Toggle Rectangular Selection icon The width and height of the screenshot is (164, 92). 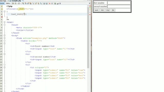(x=33, y=3)
